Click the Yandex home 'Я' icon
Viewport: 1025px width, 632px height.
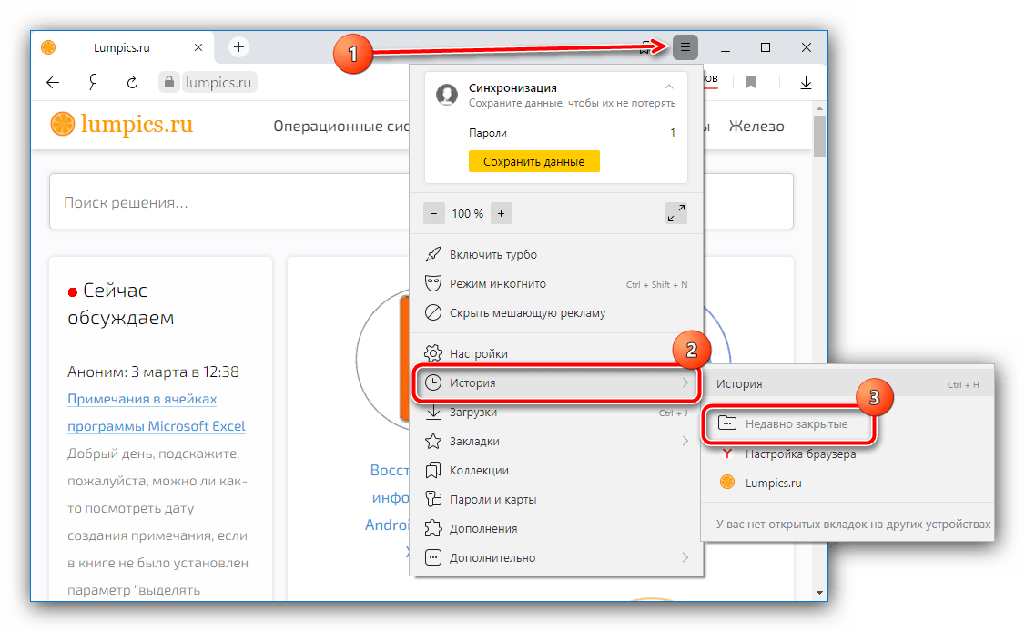[x=93, y=83]
